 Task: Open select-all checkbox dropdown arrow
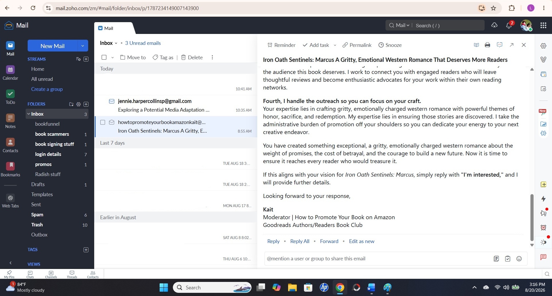pyautogui.click(x=112, y=58)
